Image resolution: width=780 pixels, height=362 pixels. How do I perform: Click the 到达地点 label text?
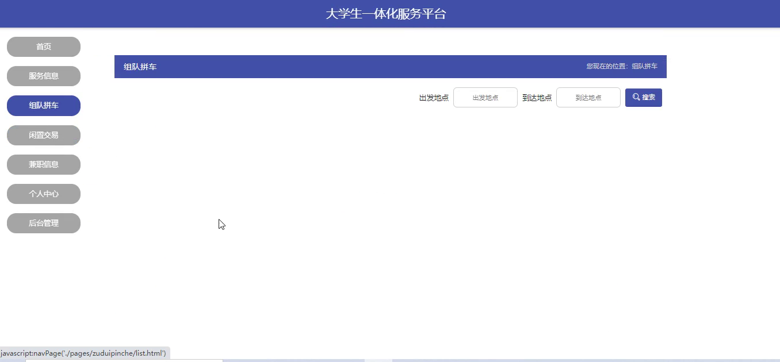click(x=537, y=98)
